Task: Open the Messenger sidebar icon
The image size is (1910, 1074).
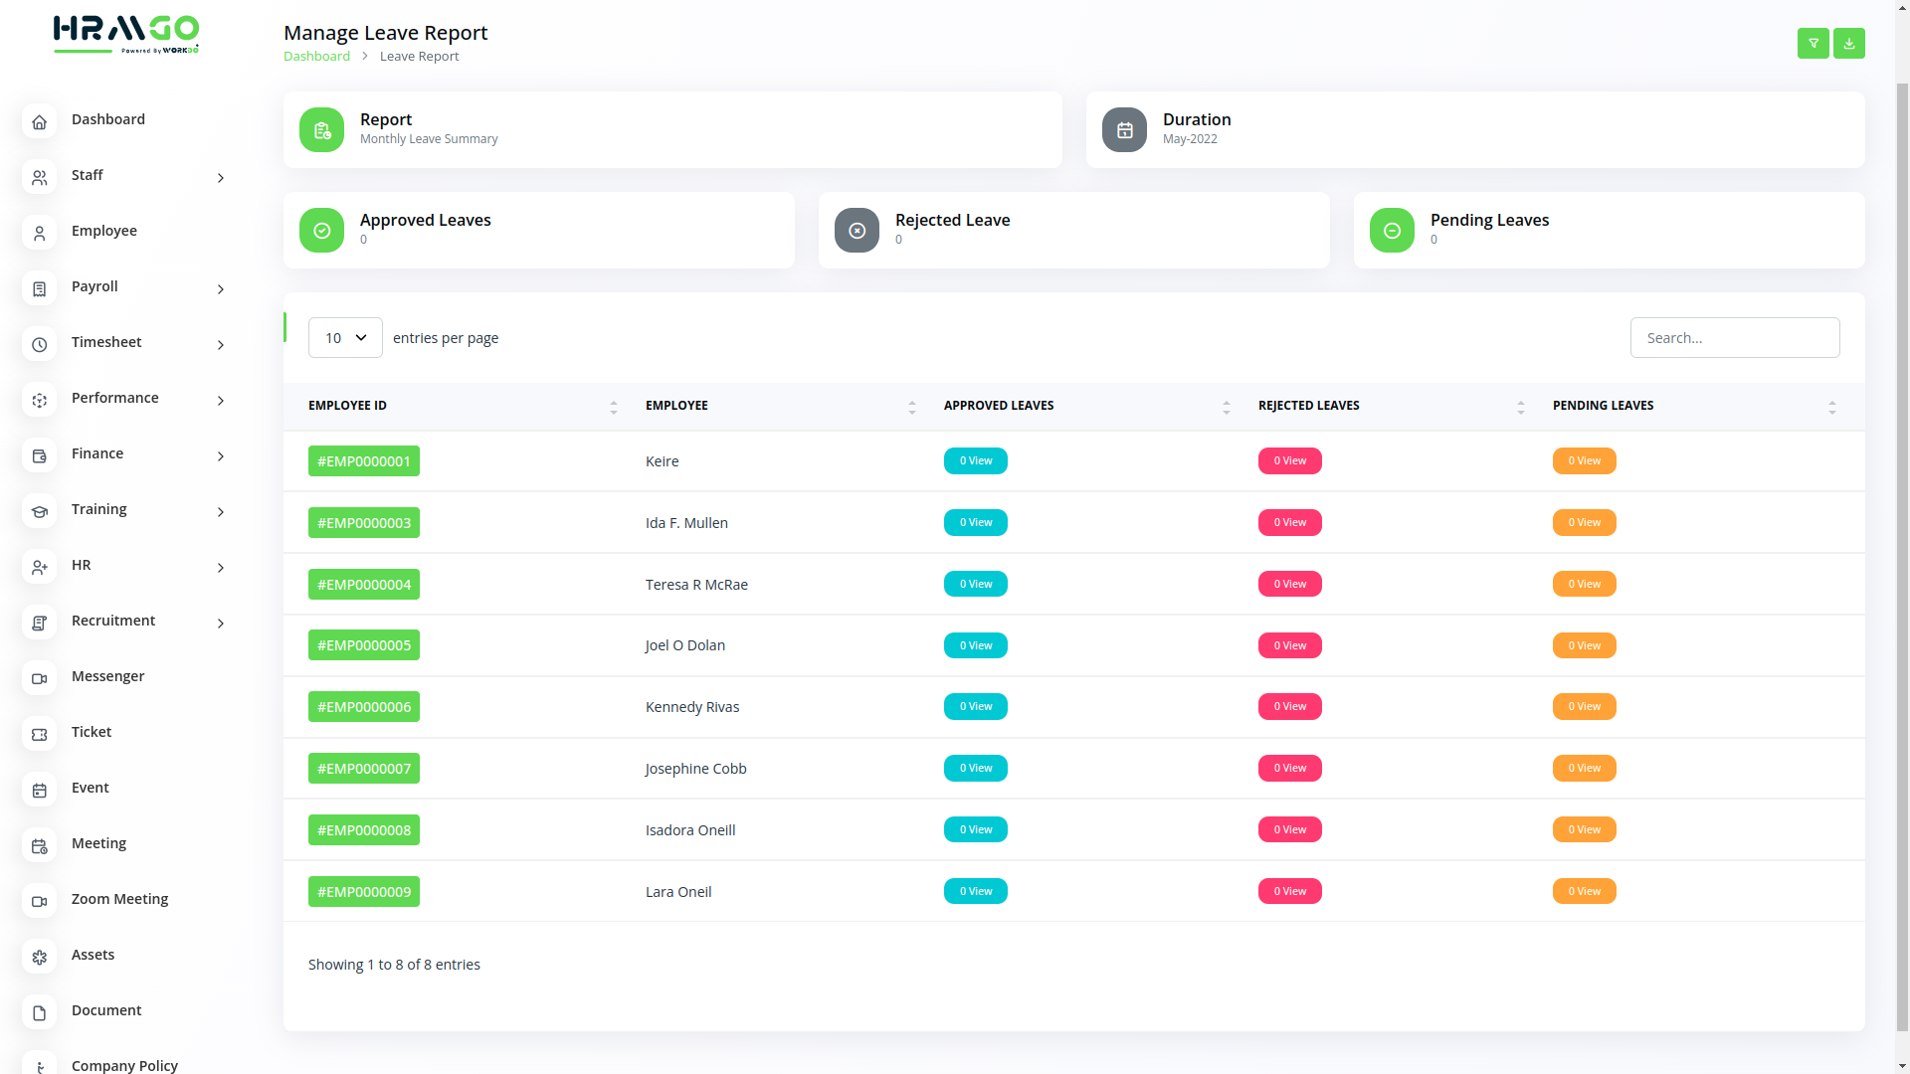Action: pyautogui.click(x=39, y=678)
